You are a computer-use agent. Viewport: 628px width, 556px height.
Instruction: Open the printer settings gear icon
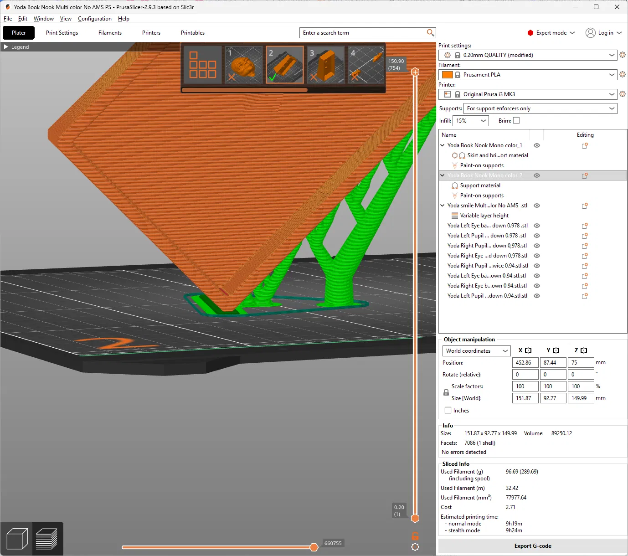(x=623, y=94)
